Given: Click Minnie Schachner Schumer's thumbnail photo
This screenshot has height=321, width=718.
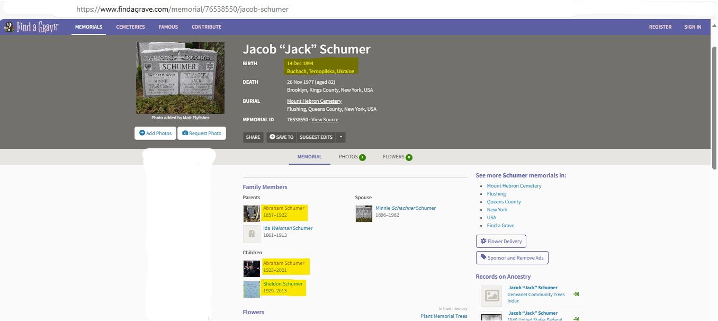Looking at the screenshot, I should point(364,213).
